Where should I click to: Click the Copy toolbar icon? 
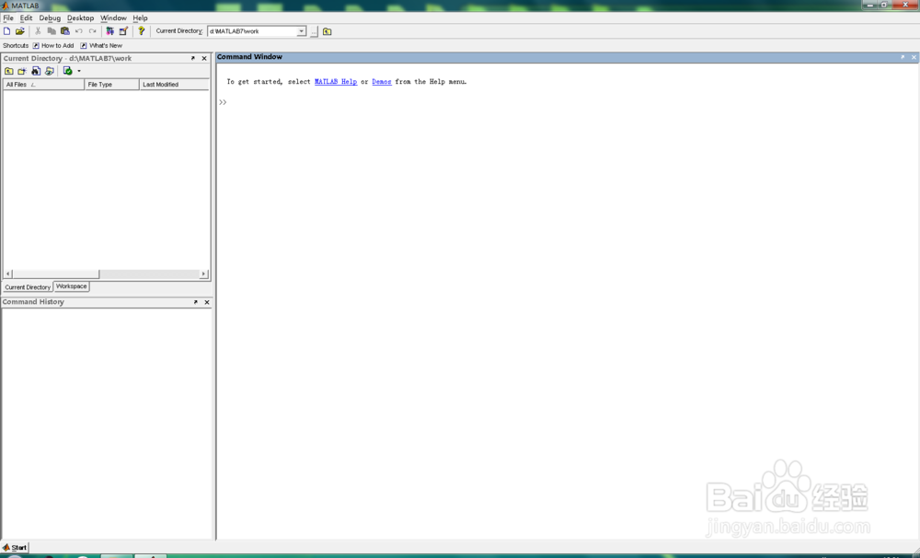pyautogui.click(x=52, y=31)
